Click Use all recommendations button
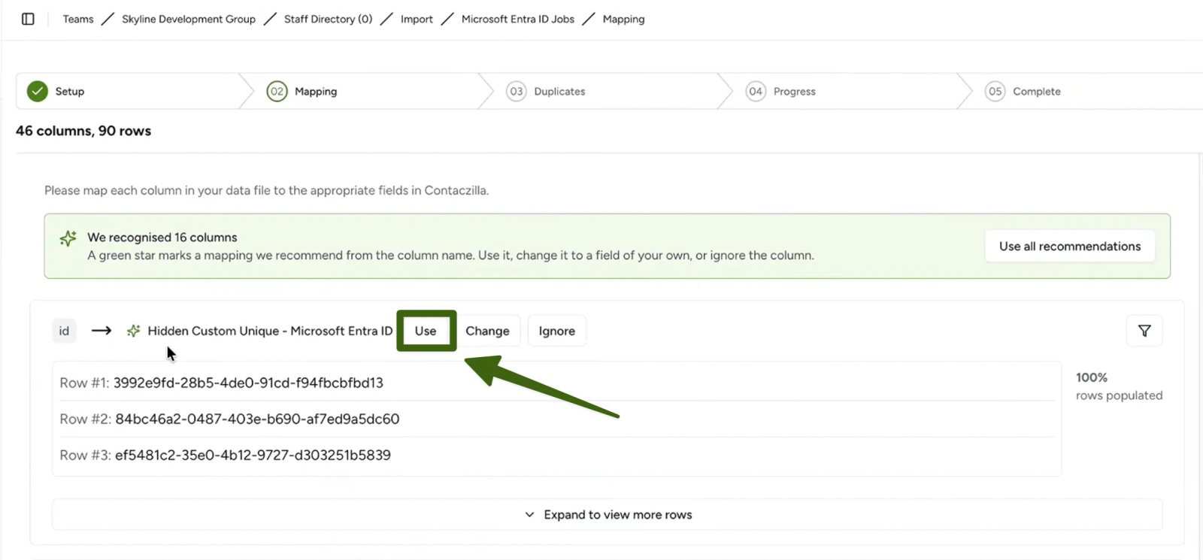This screenshot has height=560, width=1203. click(1070, 246)
